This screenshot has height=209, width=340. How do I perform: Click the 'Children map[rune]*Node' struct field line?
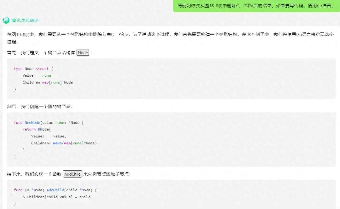[47, 82]
